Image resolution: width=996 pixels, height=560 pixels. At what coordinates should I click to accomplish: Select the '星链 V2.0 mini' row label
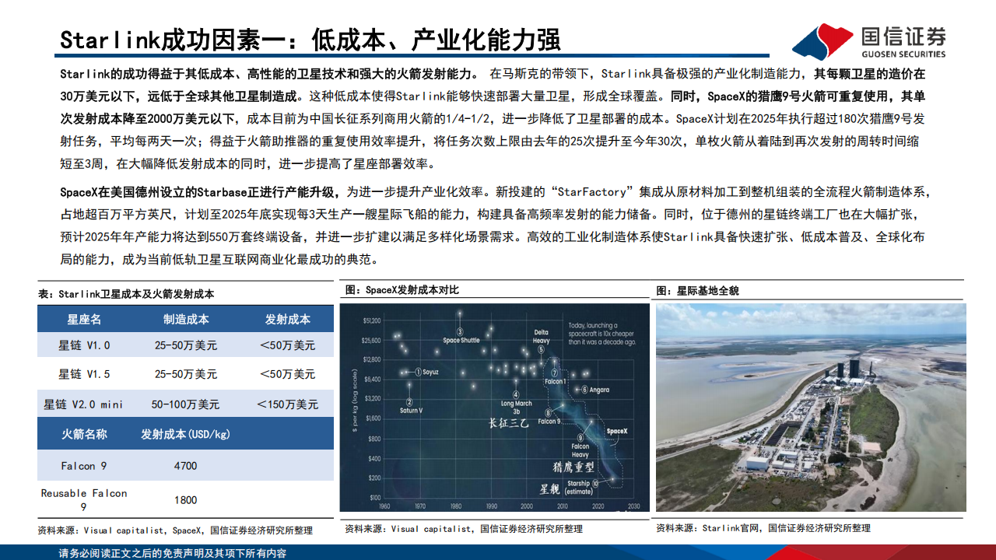click(83, 404)
